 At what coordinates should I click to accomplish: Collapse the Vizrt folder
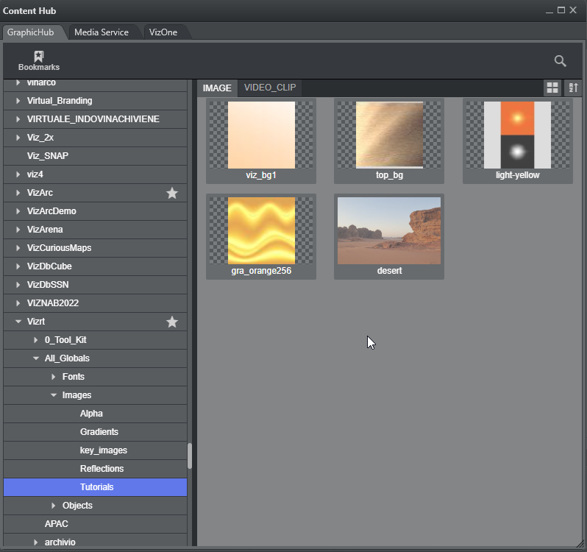18,322
